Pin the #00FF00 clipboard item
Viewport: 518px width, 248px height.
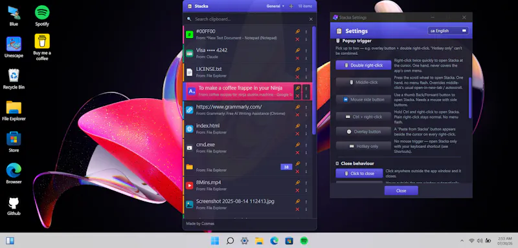click(x=297, y=32)
